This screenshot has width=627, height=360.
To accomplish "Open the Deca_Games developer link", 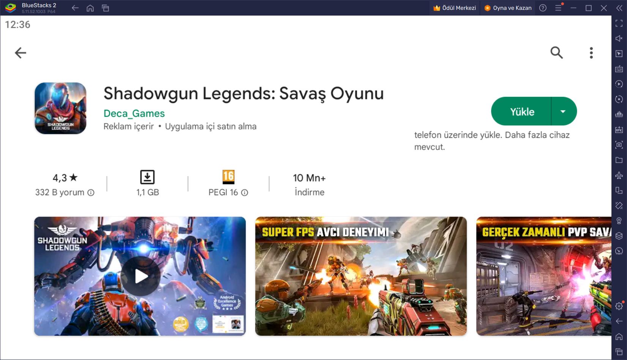I will coord(134,114).
